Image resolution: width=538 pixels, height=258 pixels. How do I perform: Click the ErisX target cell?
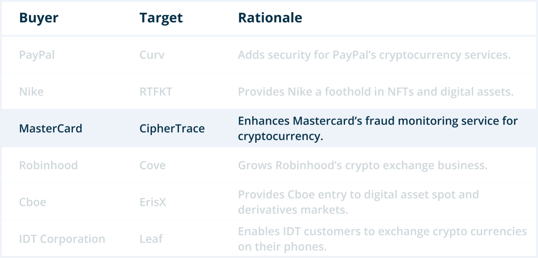click(x=153, y=202)
